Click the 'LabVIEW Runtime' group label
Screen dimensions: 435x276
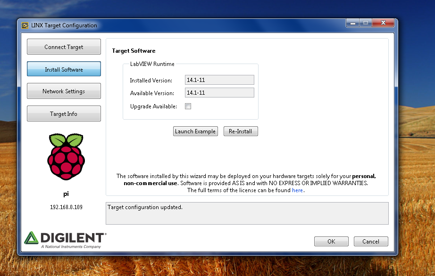click(152, 64)
